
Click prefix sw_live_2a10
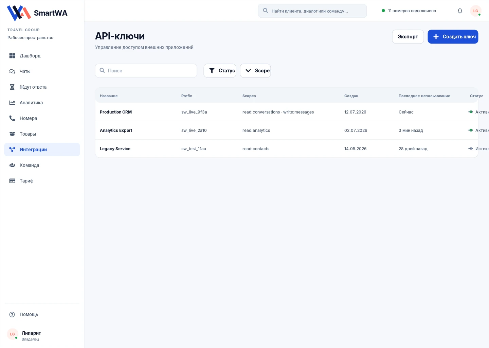pos(194,130)
